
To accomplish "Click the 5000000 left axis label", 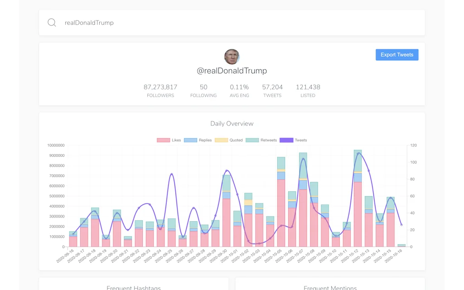I will (x=57, y=196).
